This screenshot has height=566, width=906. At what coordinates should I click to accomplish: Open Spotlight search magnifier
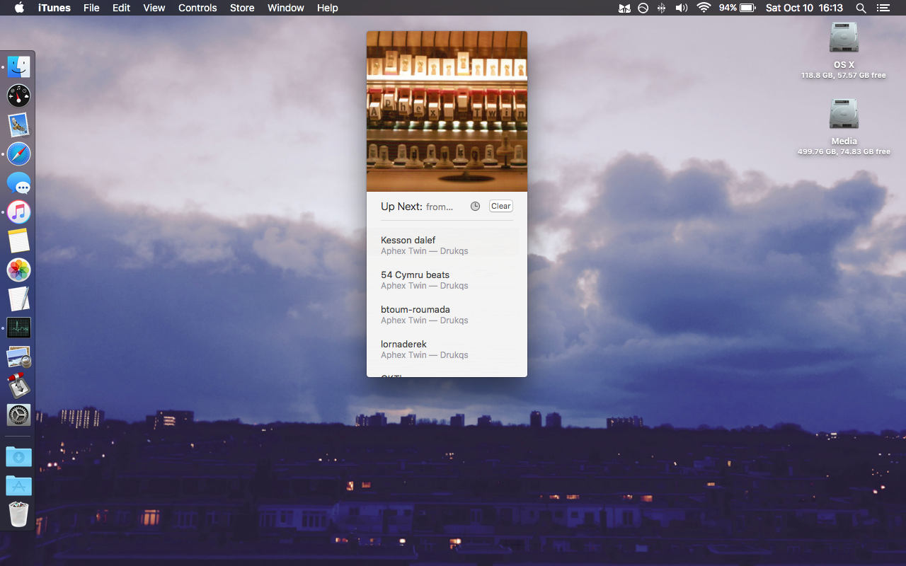click(861, 8)
